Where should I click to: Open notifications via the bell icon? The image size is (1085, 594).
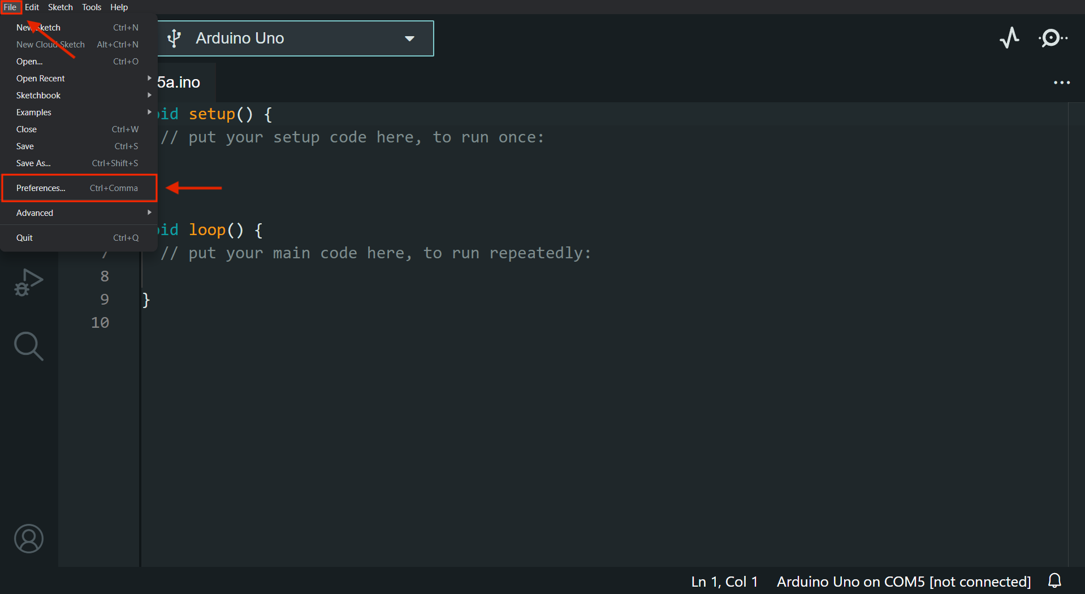tap(1055, 581)
